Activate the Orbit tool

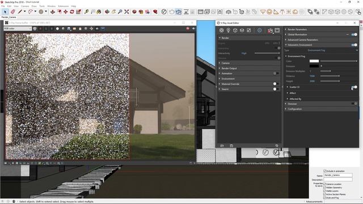click(107, 11)
